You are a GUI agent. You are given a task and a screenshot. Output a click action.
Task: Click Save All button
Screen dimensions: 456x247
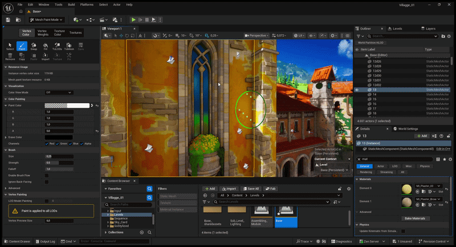click(x=251, y=188)
